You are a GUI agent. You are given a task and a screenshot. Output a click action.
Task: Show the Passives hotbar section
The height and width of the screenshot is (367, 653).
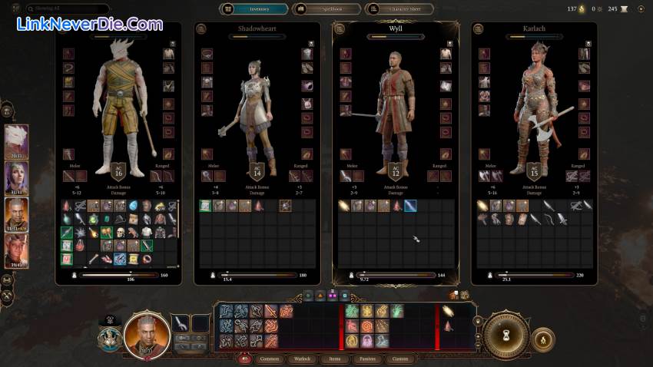(x=367, y=359)
